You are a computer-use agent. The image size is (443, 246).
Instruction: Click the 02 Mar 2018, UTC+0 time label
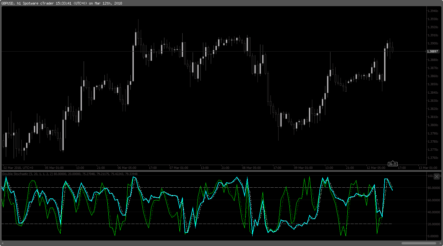click(18, 168)
